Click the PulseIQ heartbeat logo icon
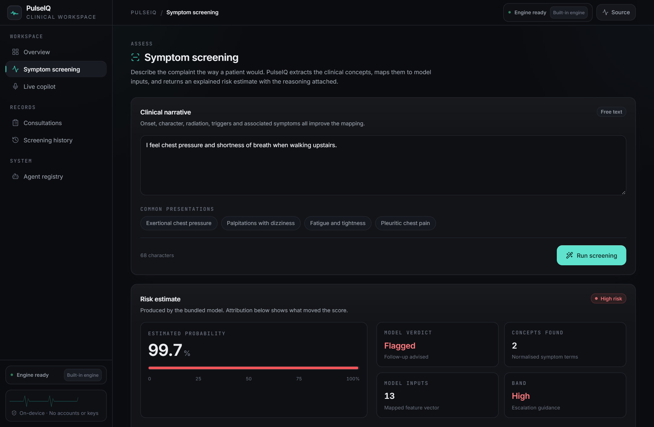The width and height of the screenshot is (654, 427). [14, 13]
